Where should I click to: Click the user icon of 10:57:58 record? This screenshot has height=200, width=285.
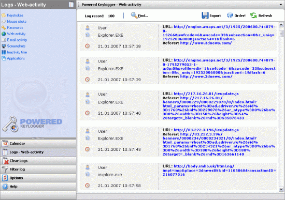88,167
